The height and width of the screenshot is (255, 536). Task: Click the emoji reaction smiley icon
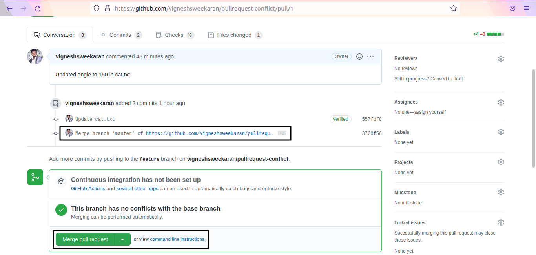[359, 56]
